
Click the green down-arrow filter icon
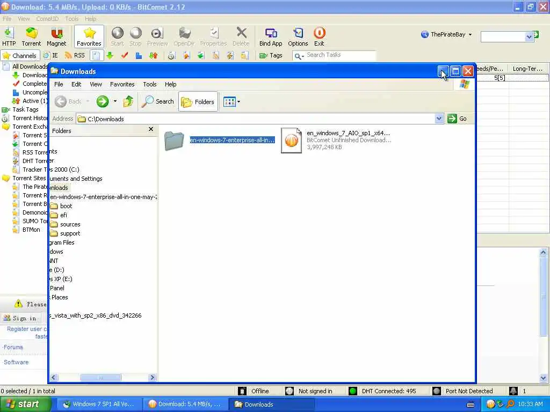[x=110, y=55]
